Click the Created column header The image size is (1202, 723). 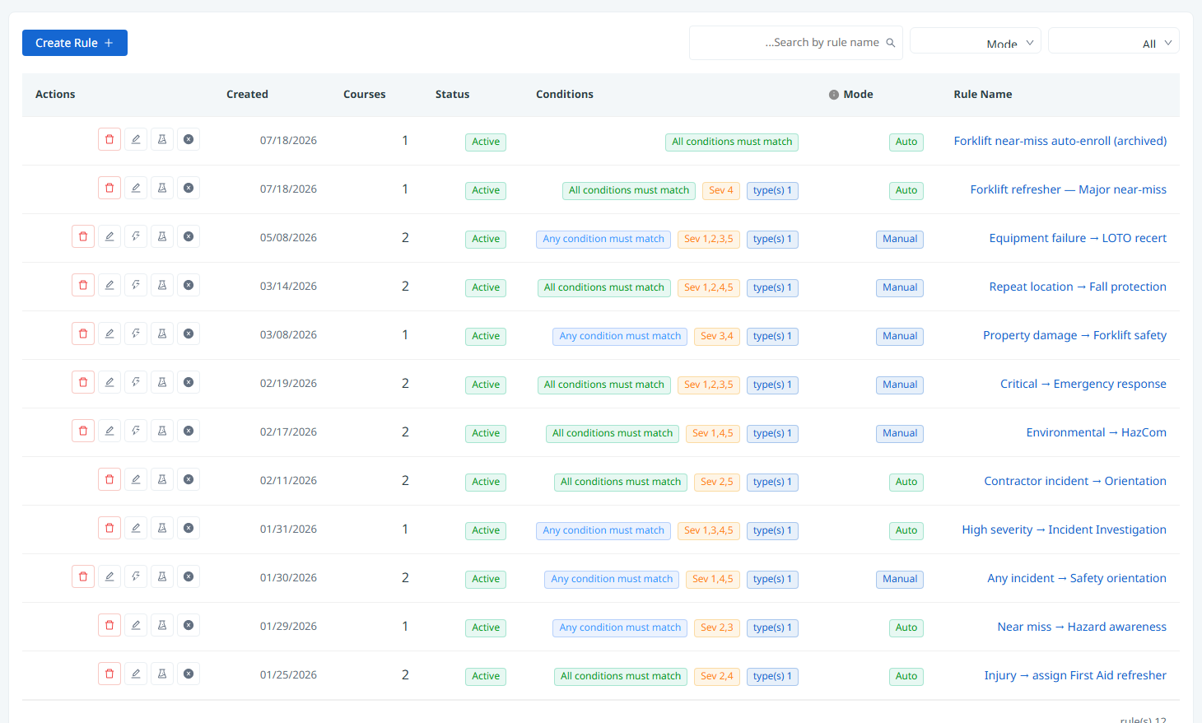click(247, 95)
